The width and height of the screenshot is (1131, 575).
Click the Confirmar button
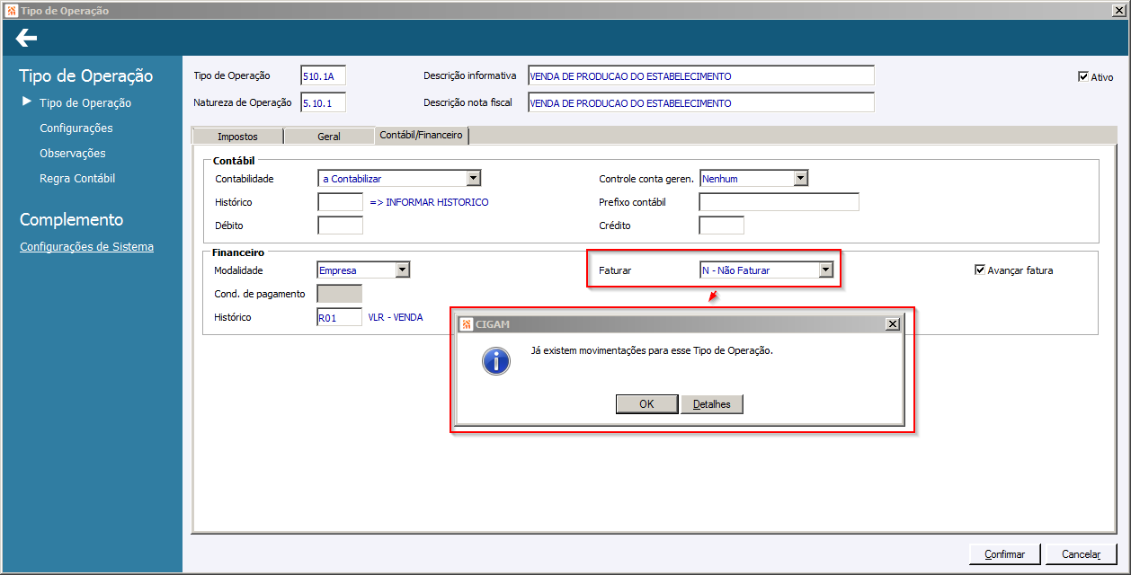[x=1004, y=554]
